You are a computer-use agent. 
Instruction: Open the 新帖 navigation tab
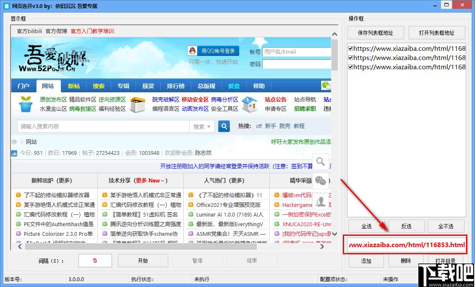click(73, 86)
